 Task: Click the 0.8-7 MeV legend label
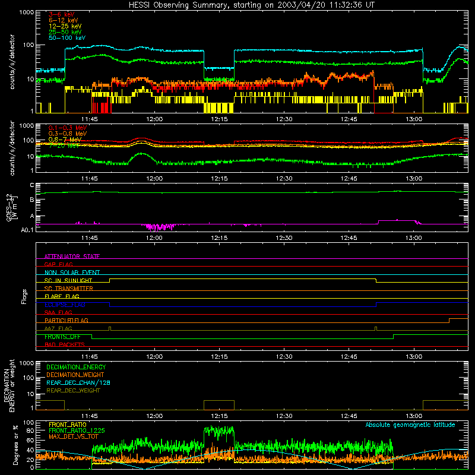point(65,140)
